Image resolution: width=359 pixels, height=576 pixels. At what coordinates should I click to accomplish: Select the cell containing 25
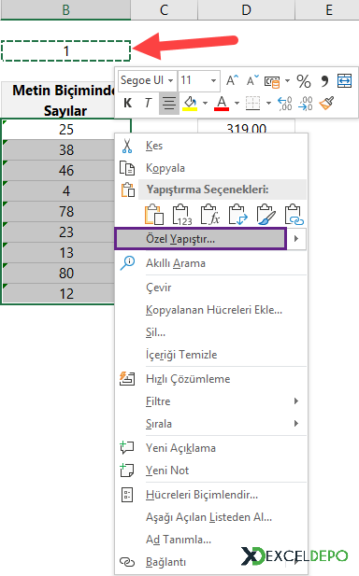point(66,130)
